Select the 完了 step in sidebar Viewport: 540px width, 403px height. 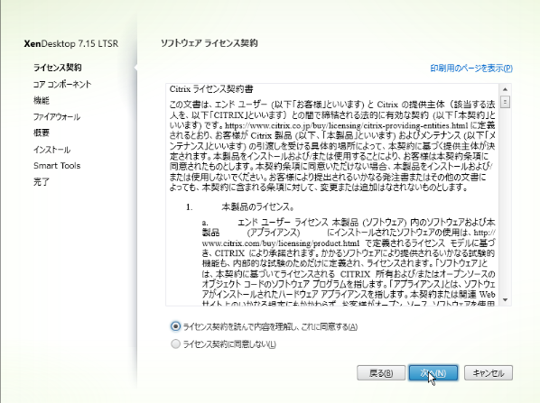(42, 181)
